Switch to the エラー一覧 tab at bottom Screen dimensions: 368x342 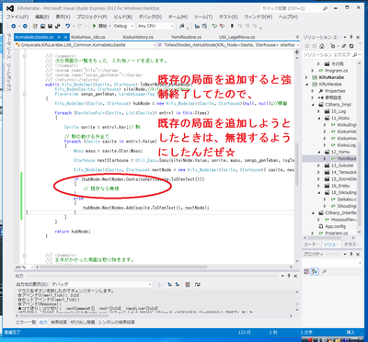tap(26, 323)
